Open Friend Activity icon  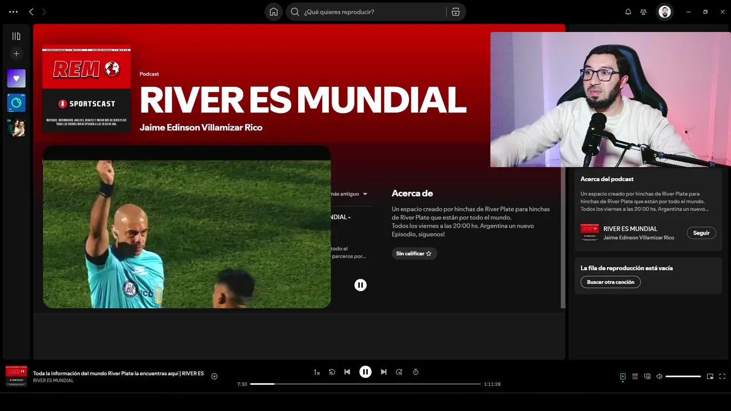[x=644, y=11]
